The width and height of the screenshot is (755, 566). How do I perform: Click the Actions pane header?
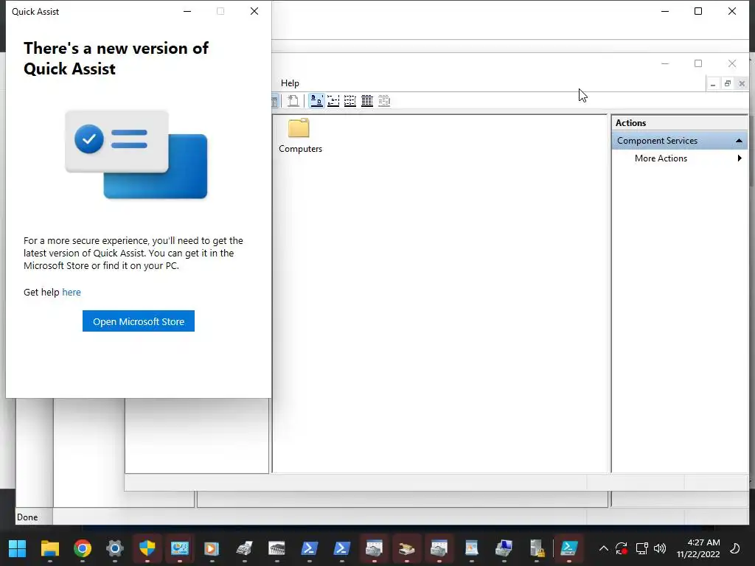click(x=679, y=123)
